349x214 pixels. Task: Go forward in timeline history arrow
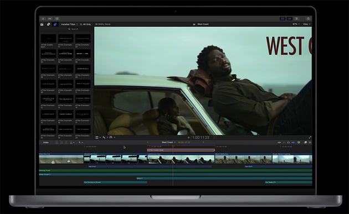pos(203,142)
